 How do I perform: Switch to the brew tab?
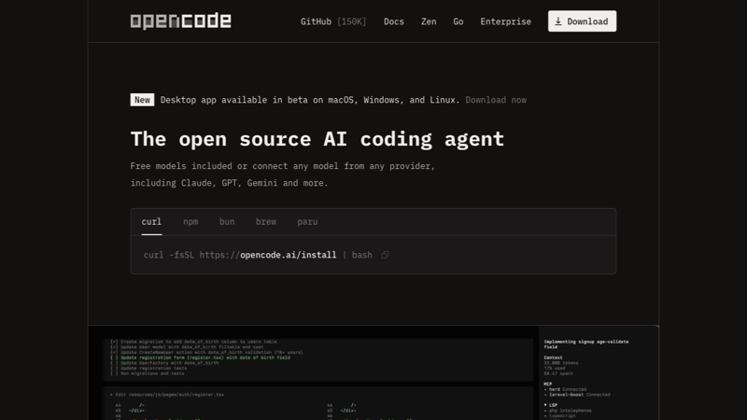point(266,222)
